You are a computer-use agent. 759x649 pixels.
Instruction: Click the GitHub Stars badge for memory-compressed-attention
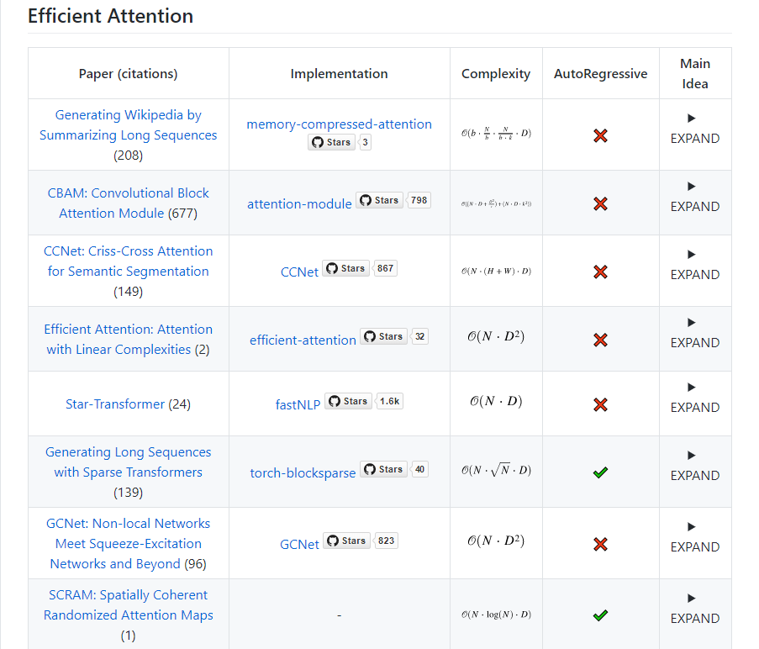click(331, 142)
